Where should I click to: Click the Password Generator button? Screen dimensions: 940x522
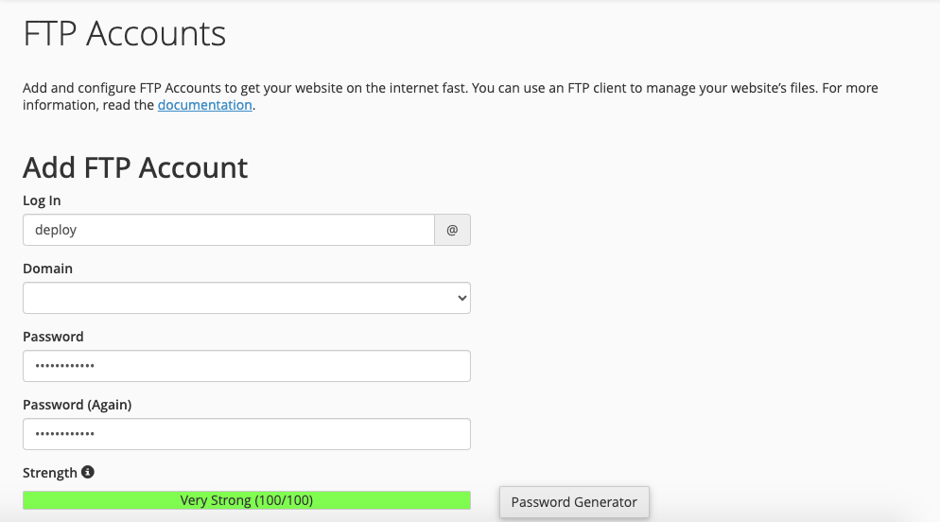pos(574,502)
